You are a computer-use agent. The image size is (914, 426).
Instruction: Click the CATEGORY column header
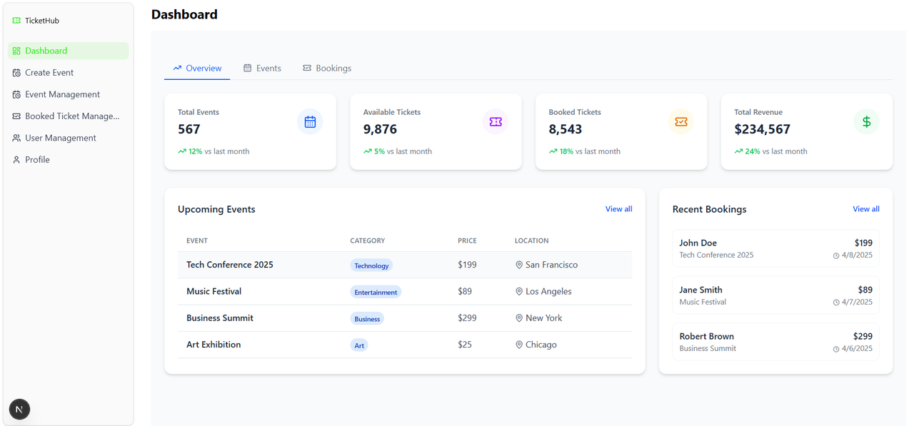pyautogui.click(x=368, y=241)
